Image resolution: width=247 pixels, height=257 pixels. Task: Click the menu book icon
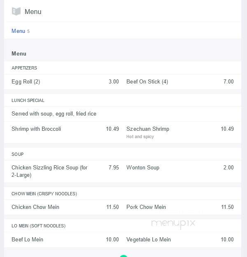tap(16, 12)
